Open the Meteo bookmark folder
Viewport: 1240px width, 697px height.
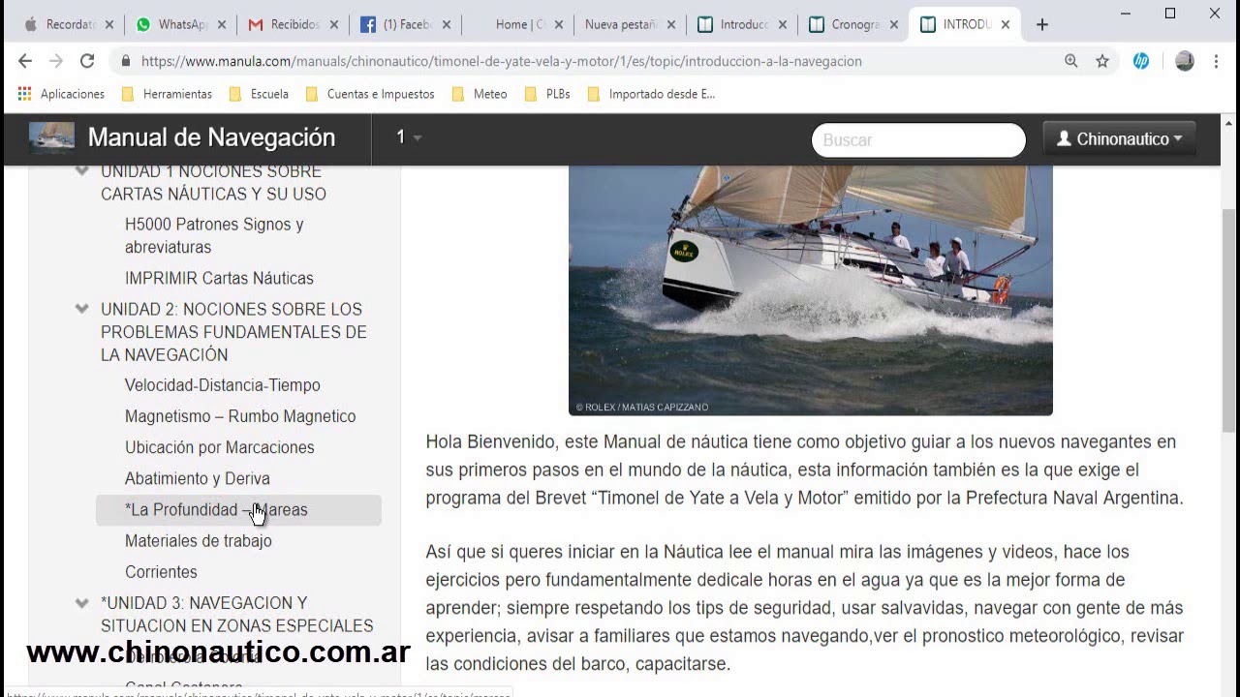480,94
